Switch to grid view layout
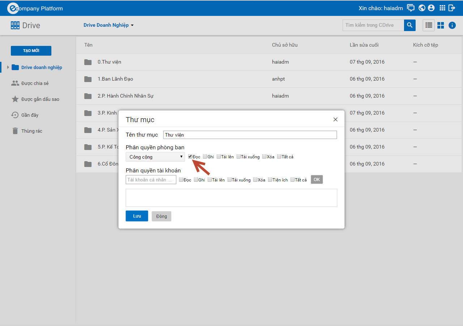463x326 pixels. (441, 25)
